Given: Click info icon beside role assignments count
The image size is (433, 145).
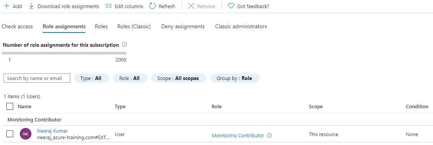Looking at the screenshot, I should point(124,44).
